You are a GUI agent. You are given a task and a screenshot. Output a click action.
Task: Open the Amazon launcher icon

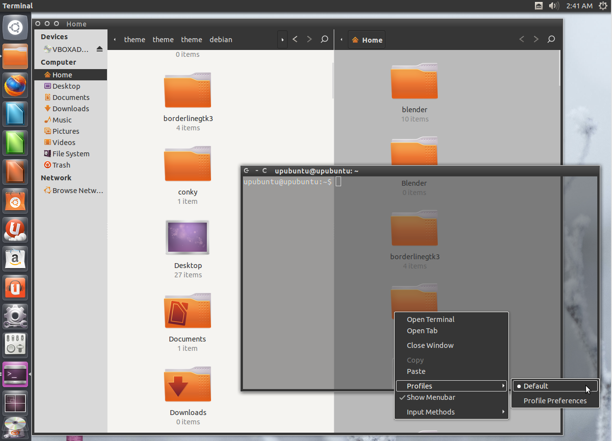pyautogui.click(x=15, y=259)
